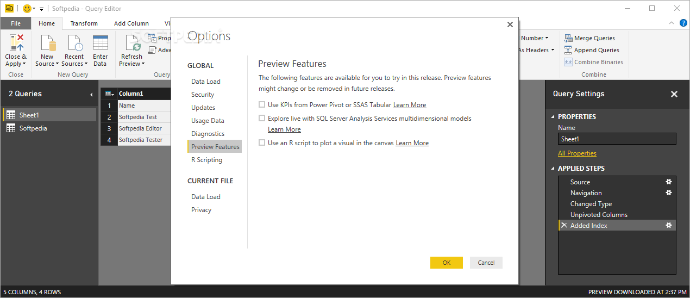Expand the New Source dropdown
The height and width of the screenshot is (298, 690).
pos(57,64)
